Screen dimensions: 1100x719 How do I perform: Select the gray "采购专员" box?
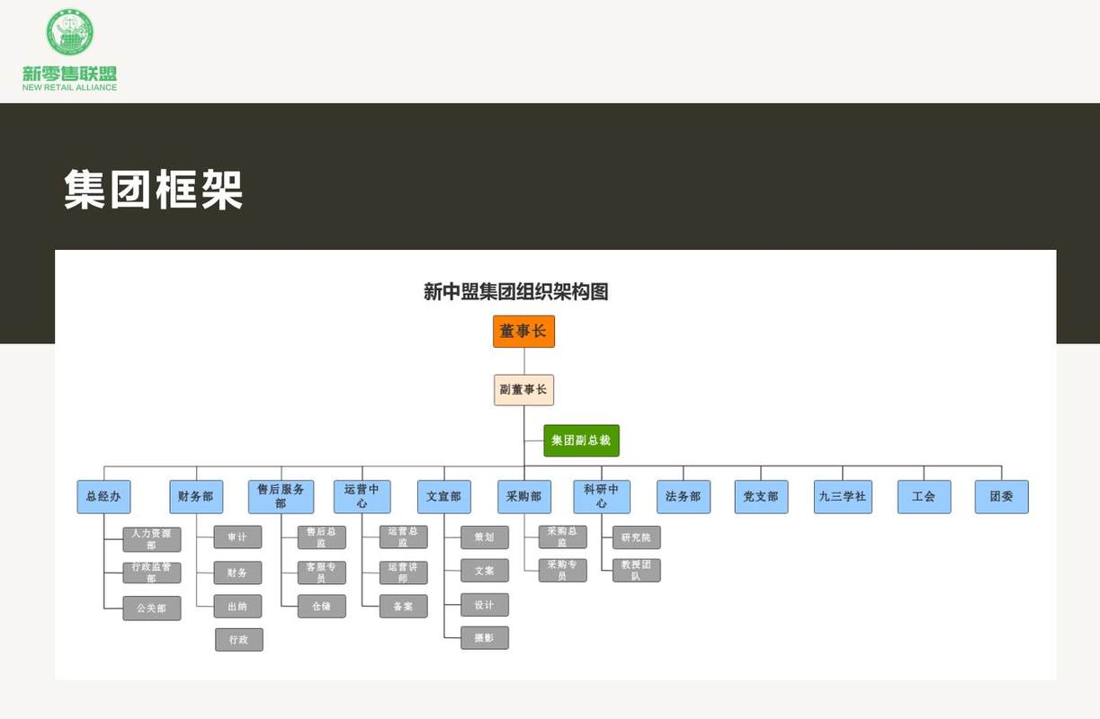point(563,570)
